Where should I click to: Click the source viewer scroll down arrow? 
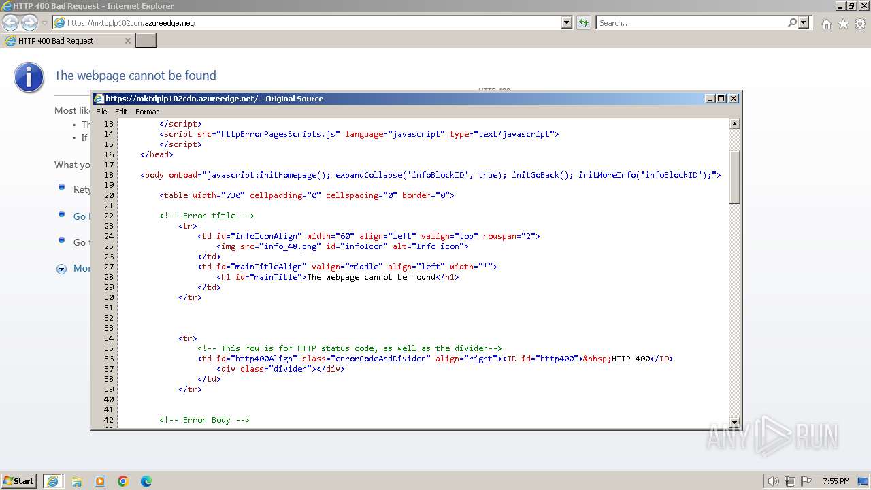point(735,423)
